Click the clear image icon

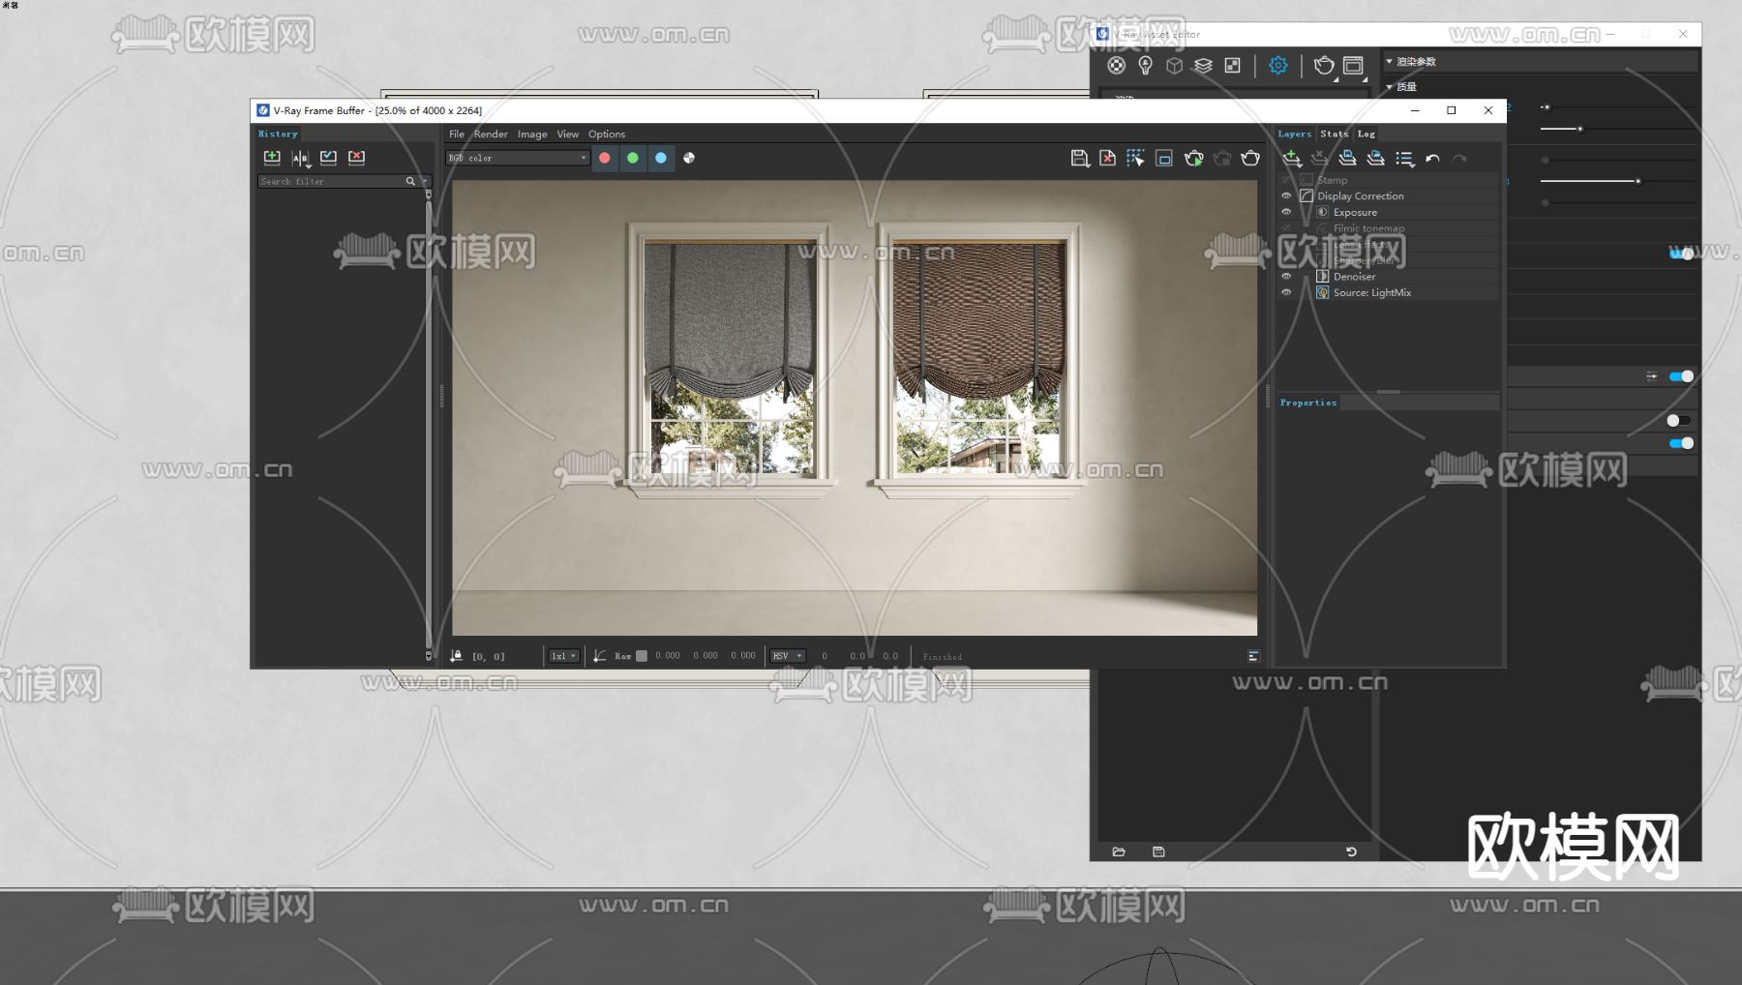pyautogui.click(x=1108, y=158)
